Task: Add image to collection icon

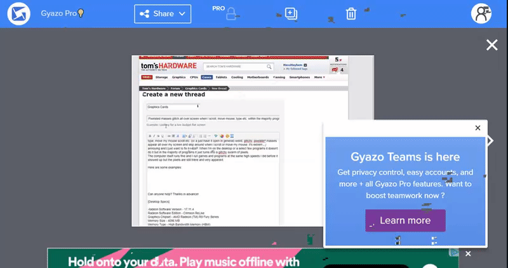Action: pos(291,14)
